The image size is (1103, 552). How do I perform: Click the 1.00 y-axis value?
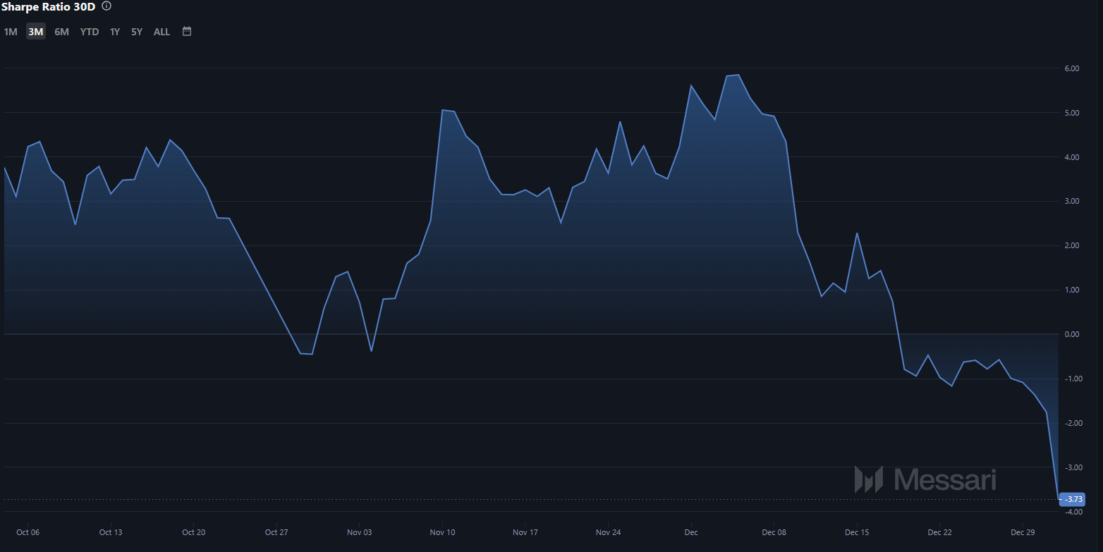(1072, 290)
